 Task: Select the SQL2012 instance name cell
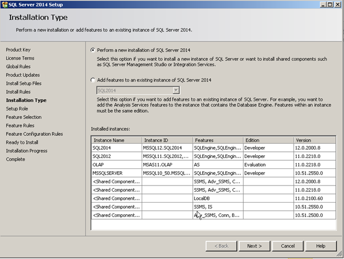[117, 156]
